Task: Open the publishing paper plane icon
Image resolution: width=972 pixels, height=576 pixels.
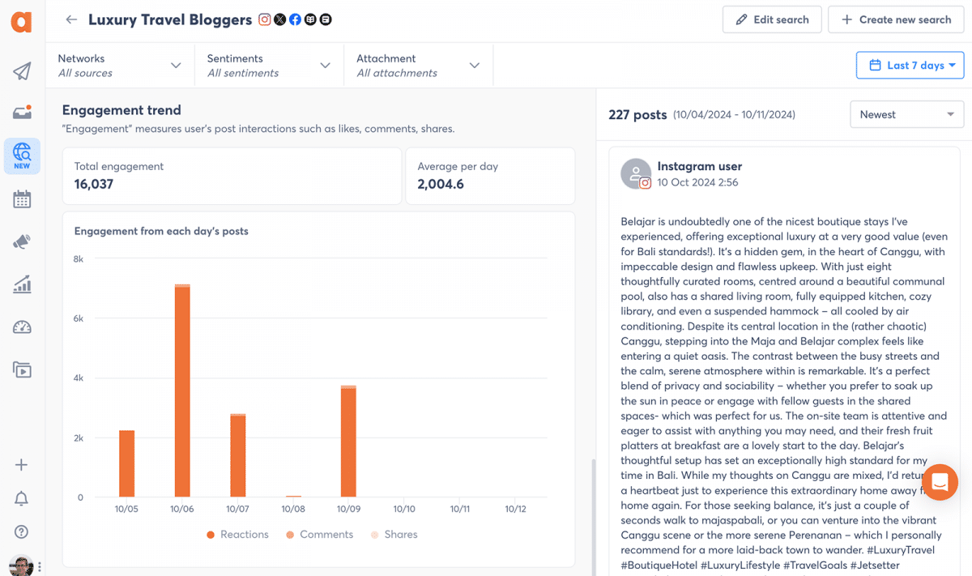Action: pos(22,71)
